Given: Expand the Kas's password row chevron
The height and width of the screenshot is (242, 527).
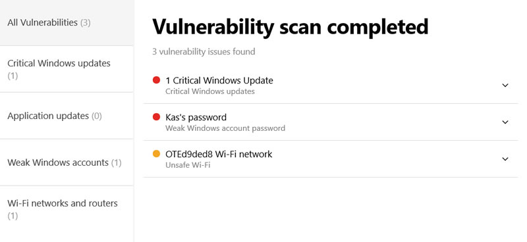Looking at the screenshot, I should click(505, 122).
